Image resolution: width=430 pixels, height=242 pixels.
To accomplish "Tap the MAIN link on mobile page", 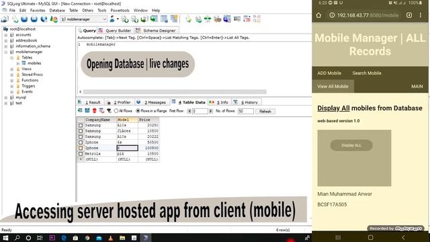I will coord(417,87).
